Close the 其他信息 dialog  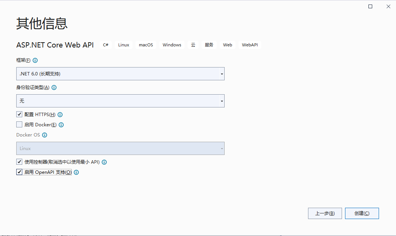(x=388, y=6)
